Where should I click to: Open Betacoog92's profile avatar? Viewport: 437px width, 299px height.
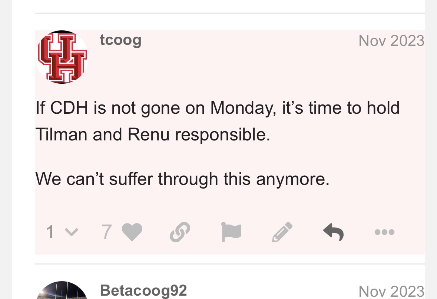[62, 291]
